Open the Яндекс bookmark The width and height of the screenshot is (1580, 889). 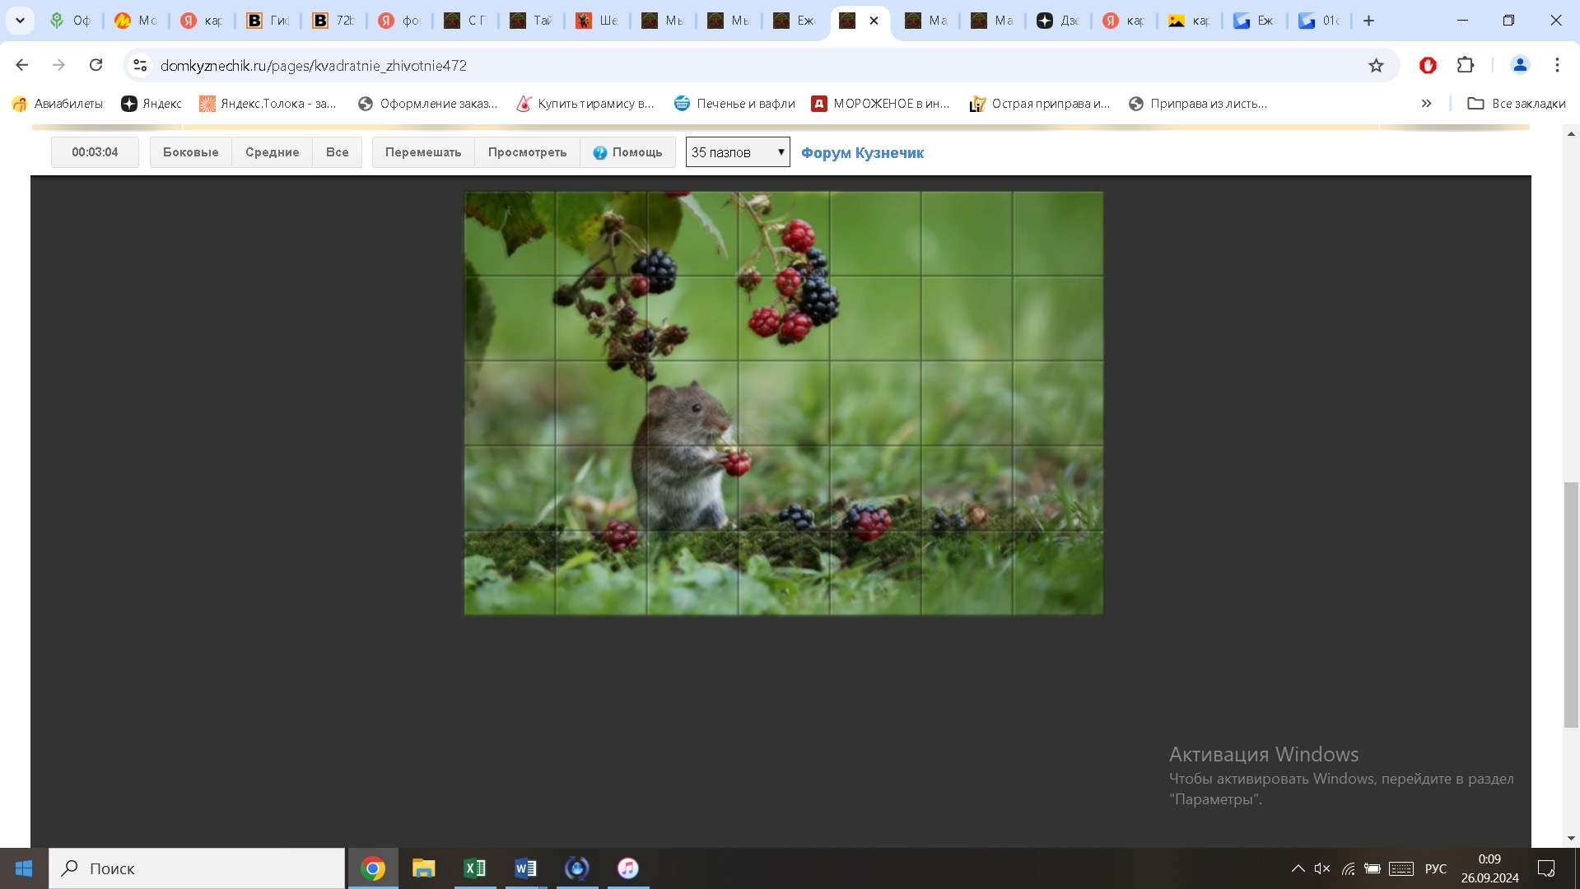click(x=151, y=103)
